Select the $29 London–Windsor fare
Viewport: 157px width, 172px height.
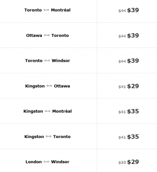point(133,162)
